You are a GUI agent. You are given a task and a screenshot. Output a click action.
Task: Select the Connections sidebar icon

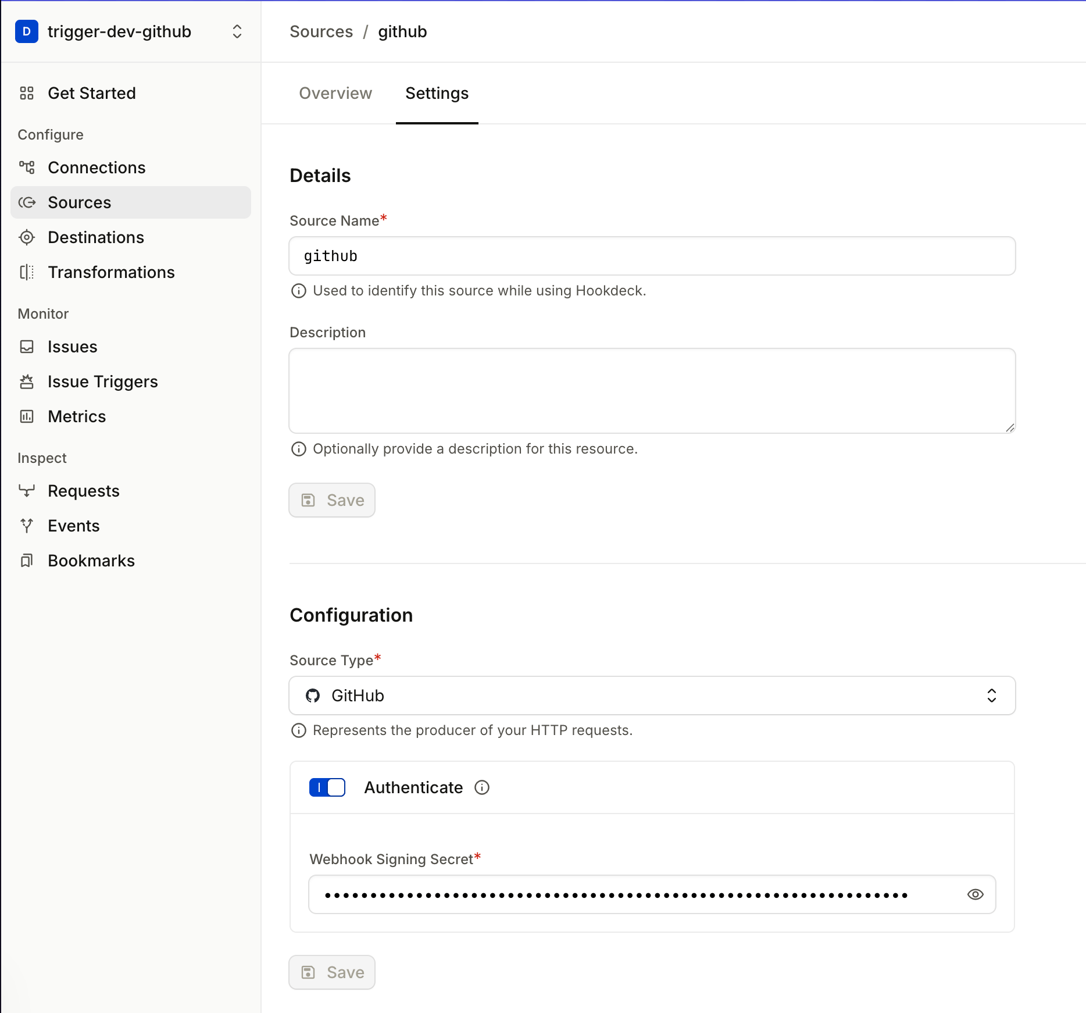(27, 167)
